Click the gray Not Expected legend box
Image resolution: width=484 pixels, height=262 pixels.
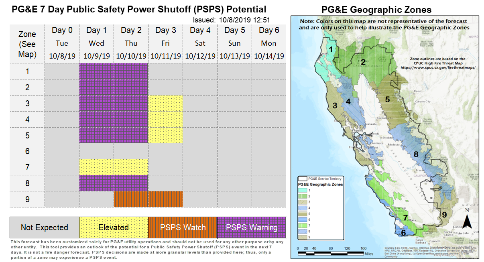point(45,227)
